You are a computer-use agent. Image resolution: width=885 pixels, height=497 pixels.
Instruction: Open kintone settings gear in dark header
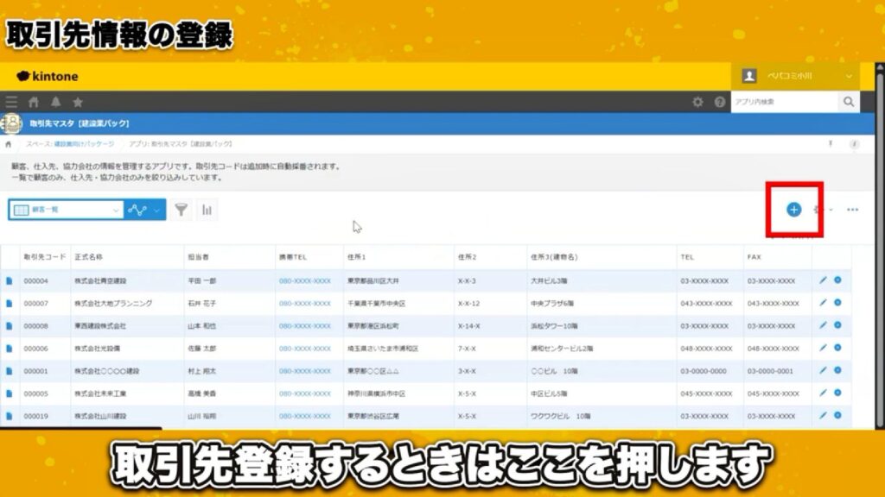coord(697,102)
